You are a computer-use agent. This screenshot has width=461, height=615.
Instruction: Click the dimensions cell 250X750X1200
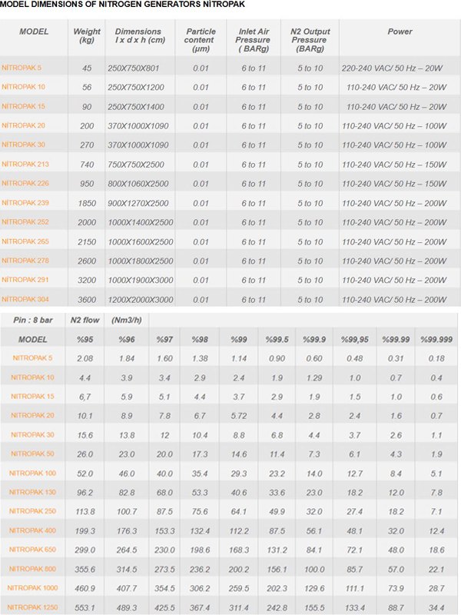point(136,87)
